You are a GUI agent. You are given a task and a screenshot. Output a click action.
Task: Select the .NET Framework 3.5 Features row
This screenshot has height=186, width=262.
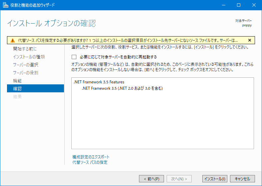[x=99, y=82]
